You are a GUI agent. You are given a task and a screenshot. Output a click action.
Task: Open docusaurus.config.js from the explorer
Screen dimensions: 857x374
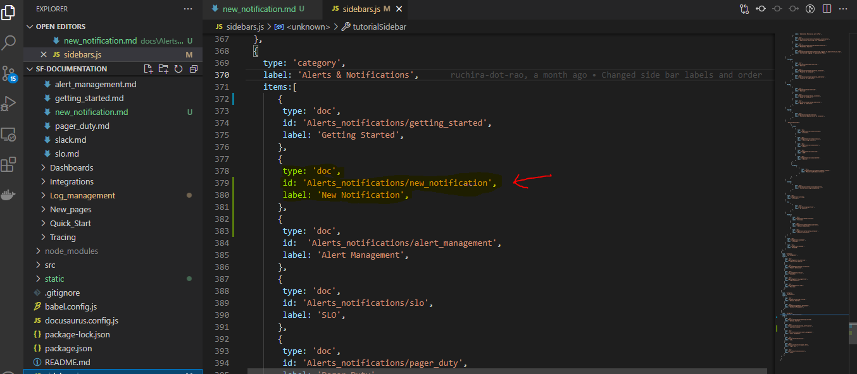tap(81, 320)
